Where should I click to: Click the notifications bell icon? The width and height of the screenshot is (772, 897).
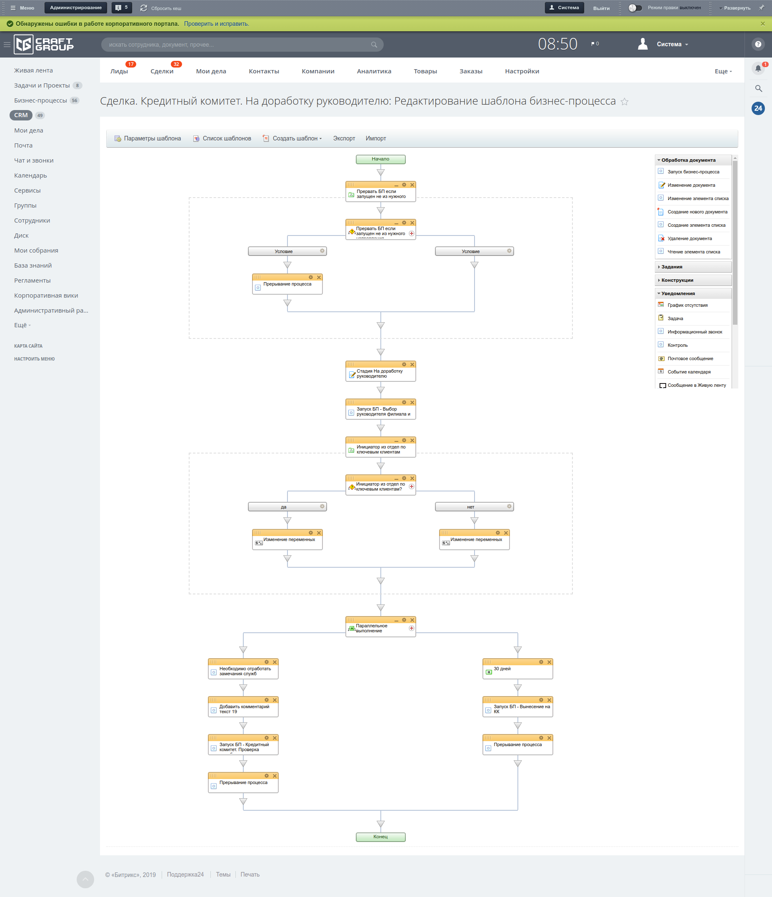click(x=758, y=68)
